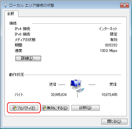Viewport: 132px width, 129px height.
Task: Click the IPv6 接続 label
Action: pyautogui.click(x=22, y=34)
